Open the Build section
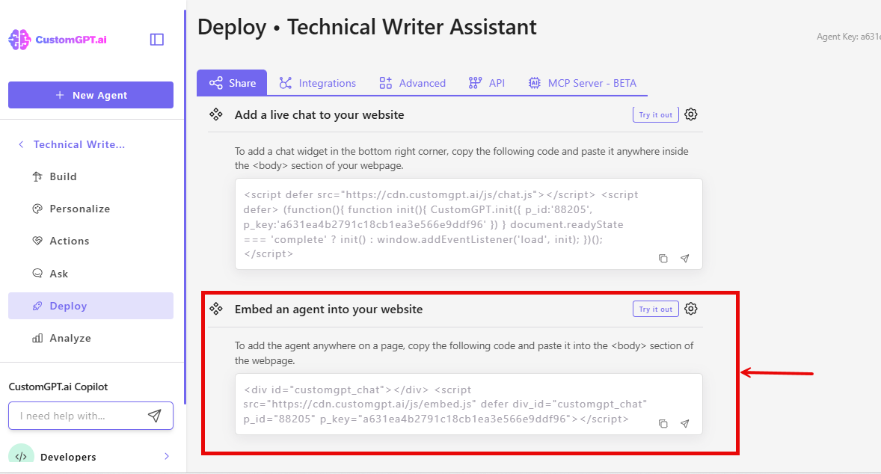 tap(91, 176)
